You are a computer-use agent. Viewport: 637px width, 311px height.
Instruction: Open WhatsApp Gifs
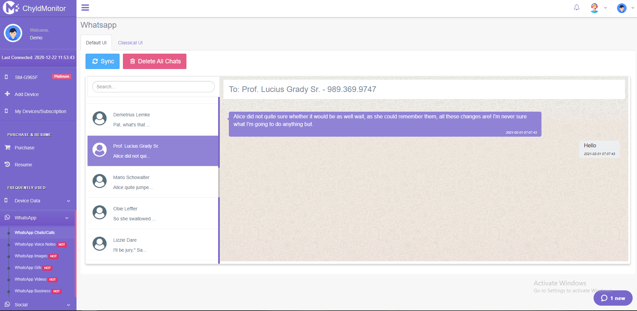click(x=28, y=268)
